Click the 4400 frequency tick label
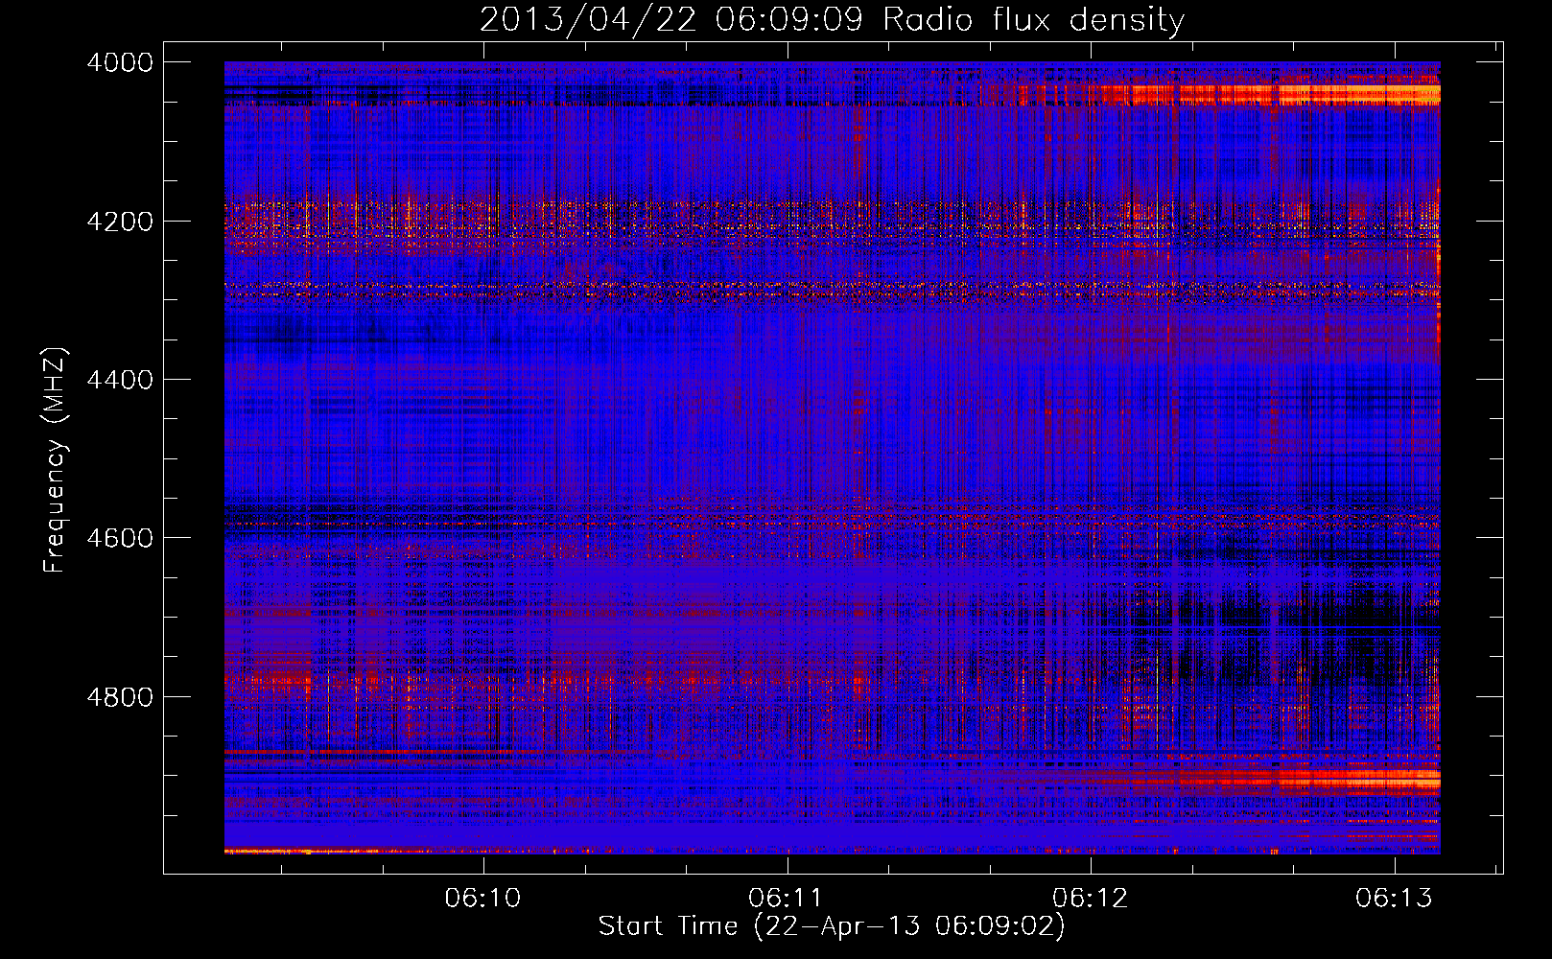The image size is (1552, 959). [120, 380]
